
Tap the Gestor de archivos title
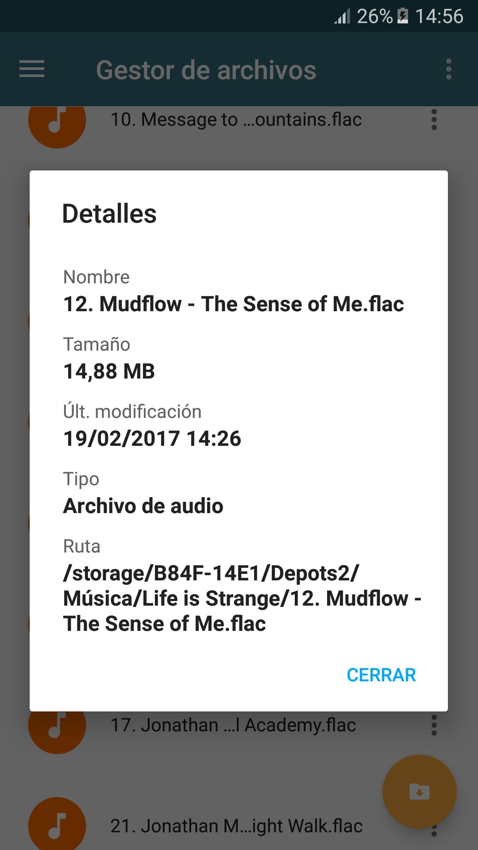[206, 70]
